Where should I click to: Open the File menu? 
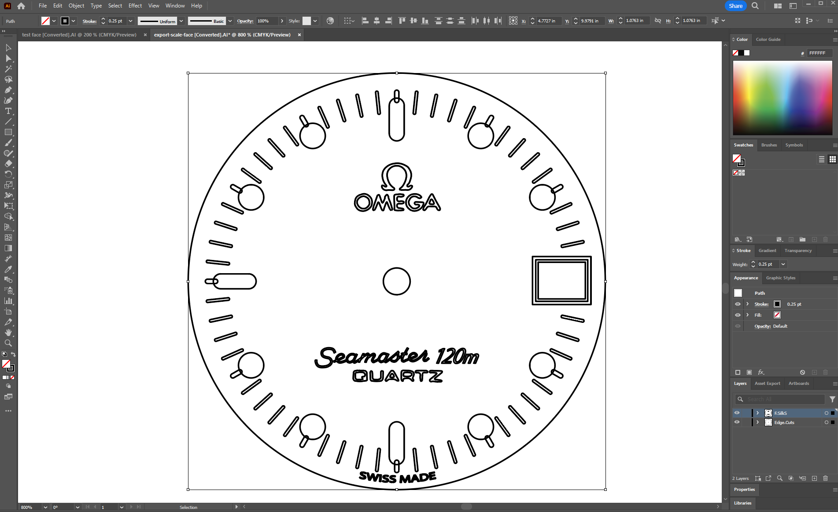(43, 6)
